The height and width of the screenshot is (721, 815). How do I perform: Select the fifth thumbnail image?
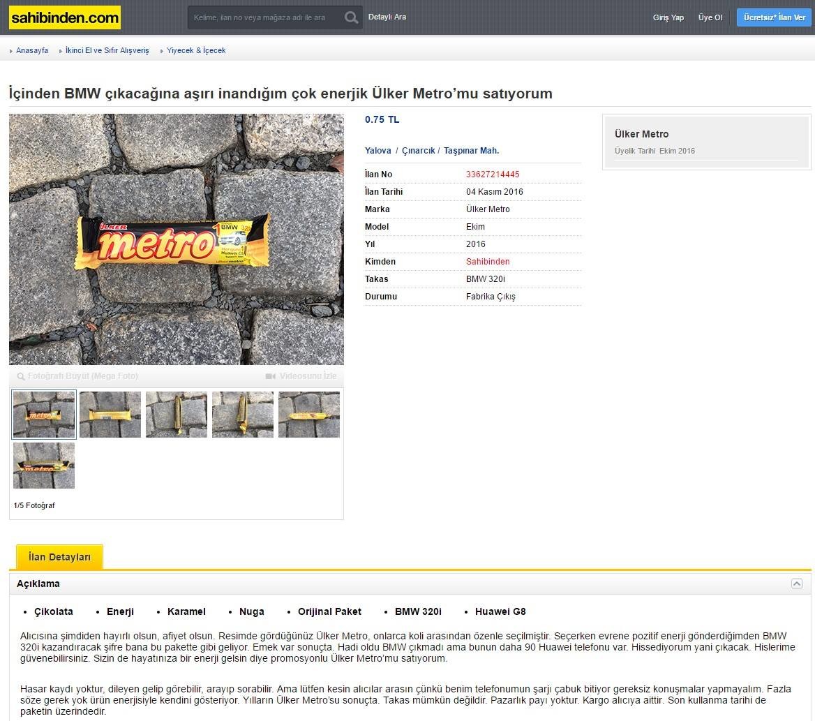point(309,415)
